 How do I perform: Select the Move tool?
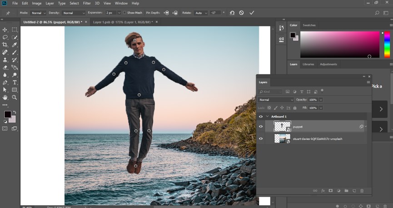(5, 30)
